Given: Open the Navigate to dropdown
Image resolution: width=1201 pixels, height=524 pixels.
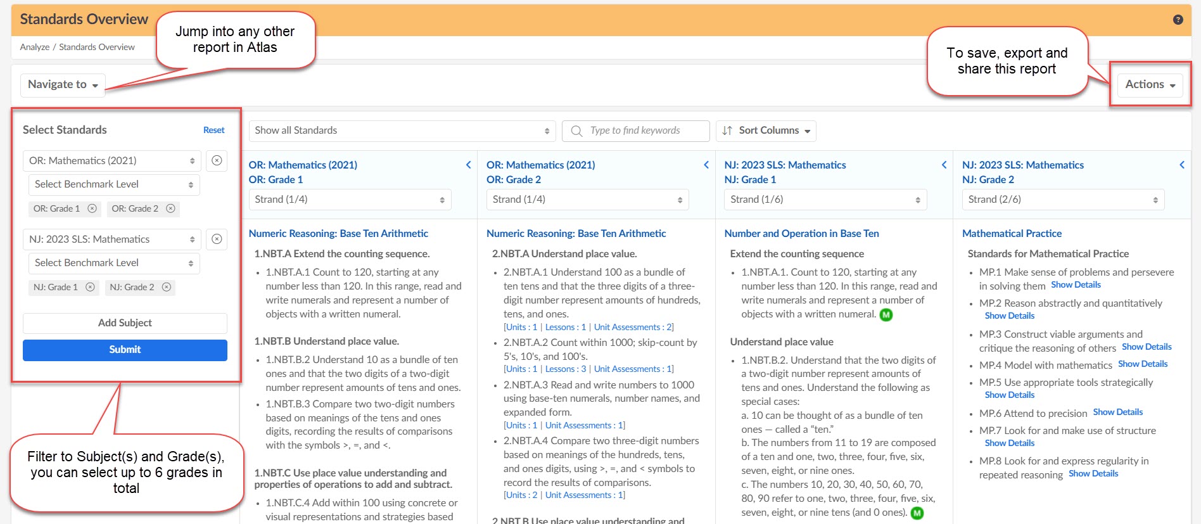Looking at the screenshot, I should click(63, 85).
